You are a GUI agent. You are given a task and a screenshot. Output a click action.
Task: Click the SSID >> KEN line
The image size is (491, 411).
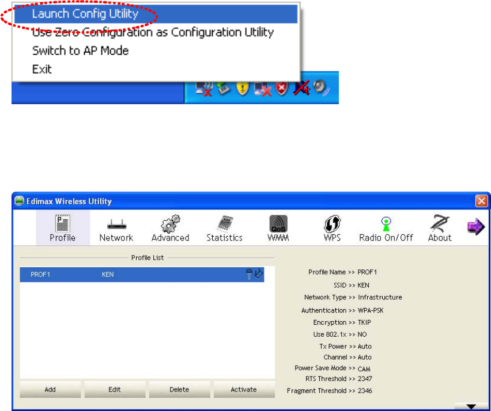[x=352, y=286]
